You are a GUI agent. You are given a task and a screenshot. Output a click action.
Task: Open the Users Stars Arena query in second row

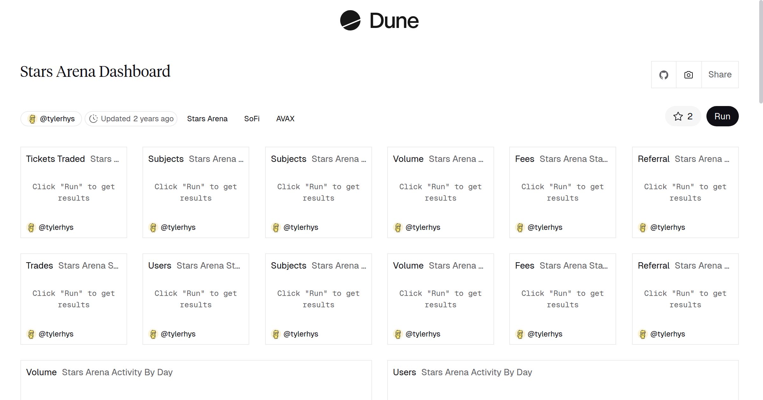pos(160,265)
